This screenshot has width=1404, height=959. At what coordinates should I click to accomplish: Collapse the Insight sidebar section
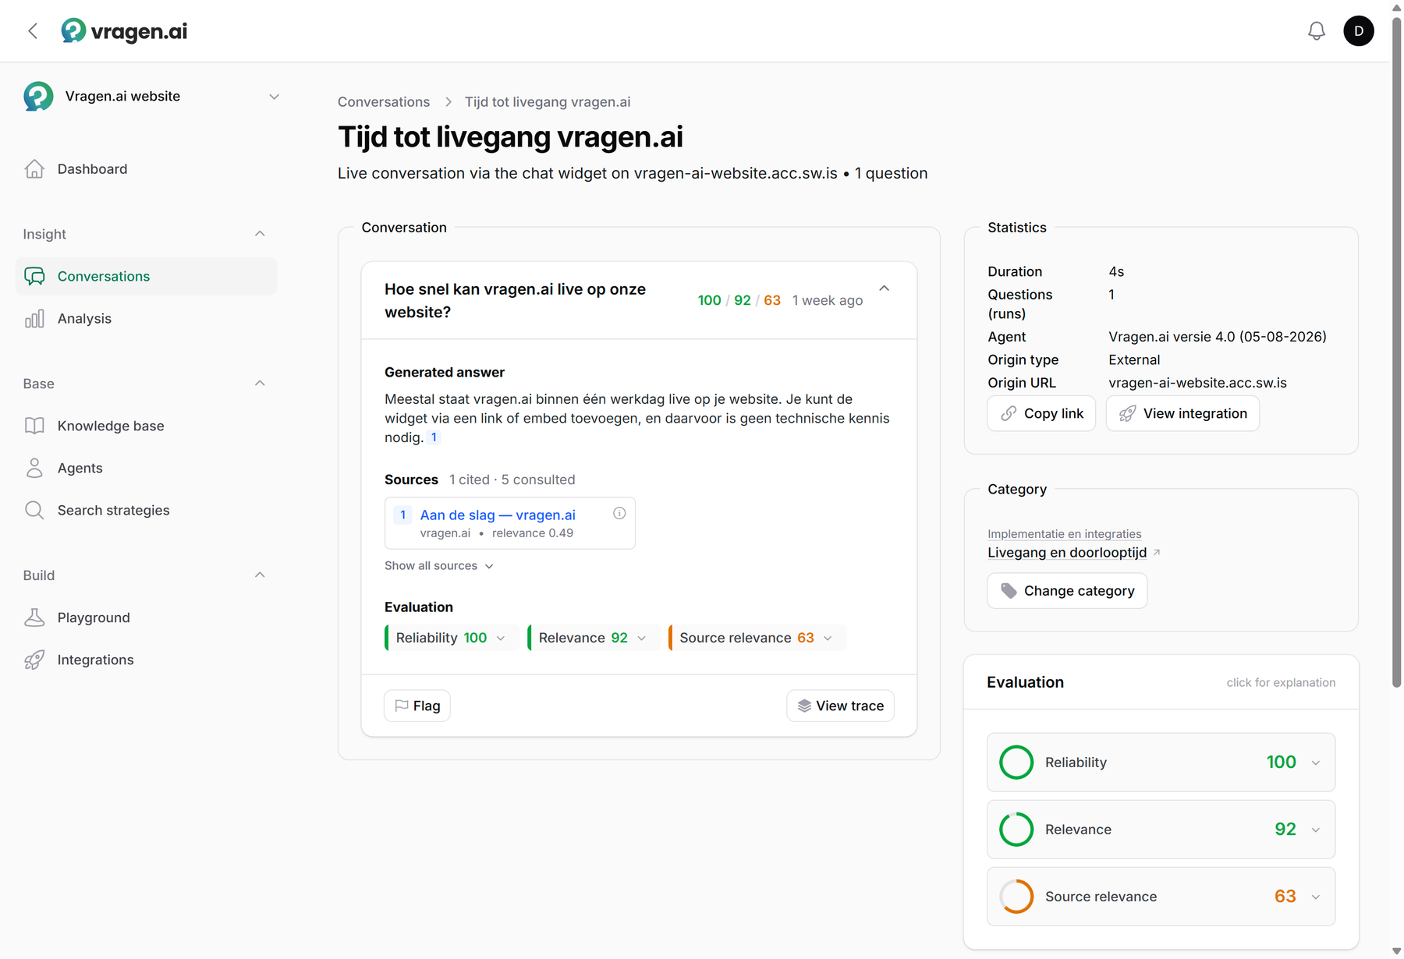[260, 234]
